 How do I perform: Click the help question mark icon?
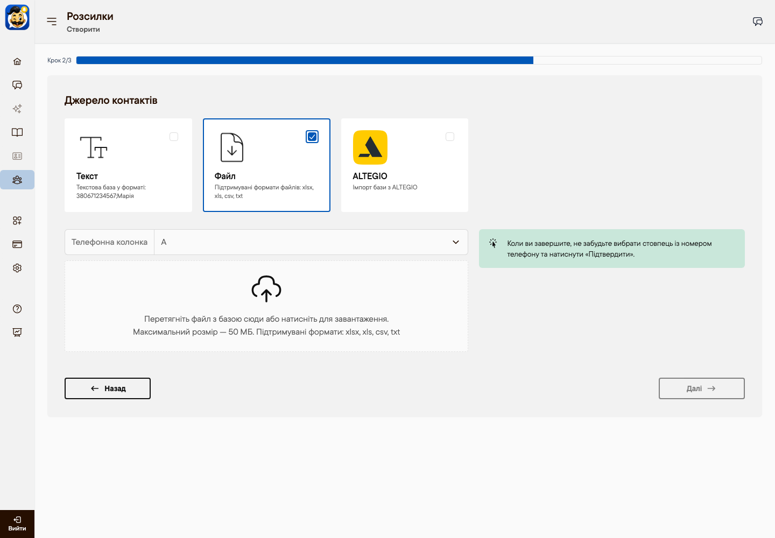click(17, 309)
